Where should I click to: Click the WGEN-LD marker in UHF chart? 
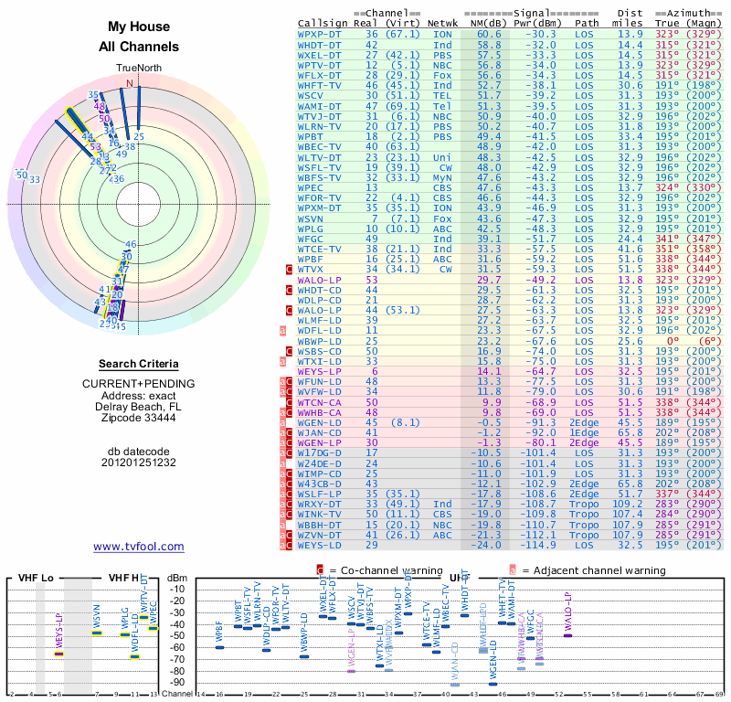point(493,685)
